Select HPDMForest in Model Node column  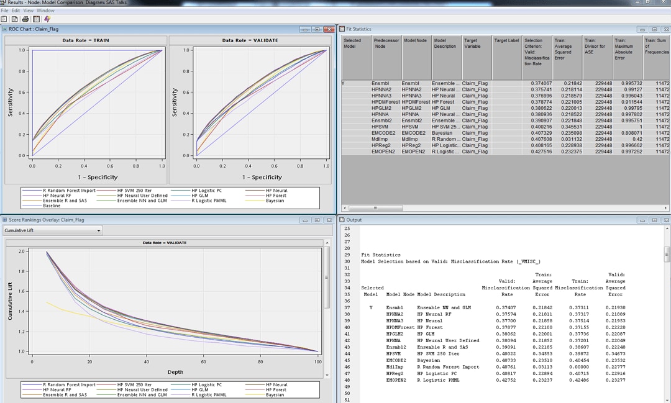pos(416,102)
